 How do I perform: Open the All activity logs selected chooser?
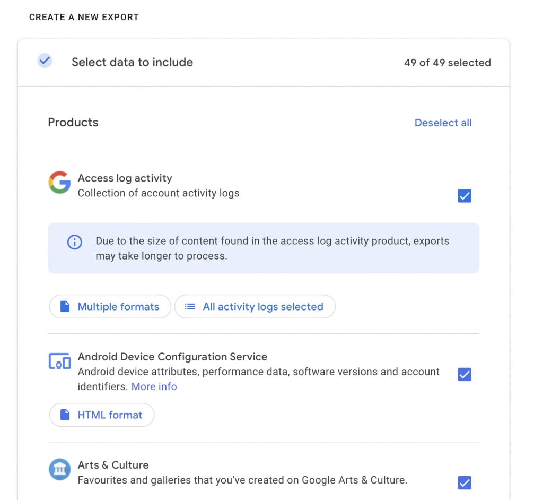tap(255, 306)
